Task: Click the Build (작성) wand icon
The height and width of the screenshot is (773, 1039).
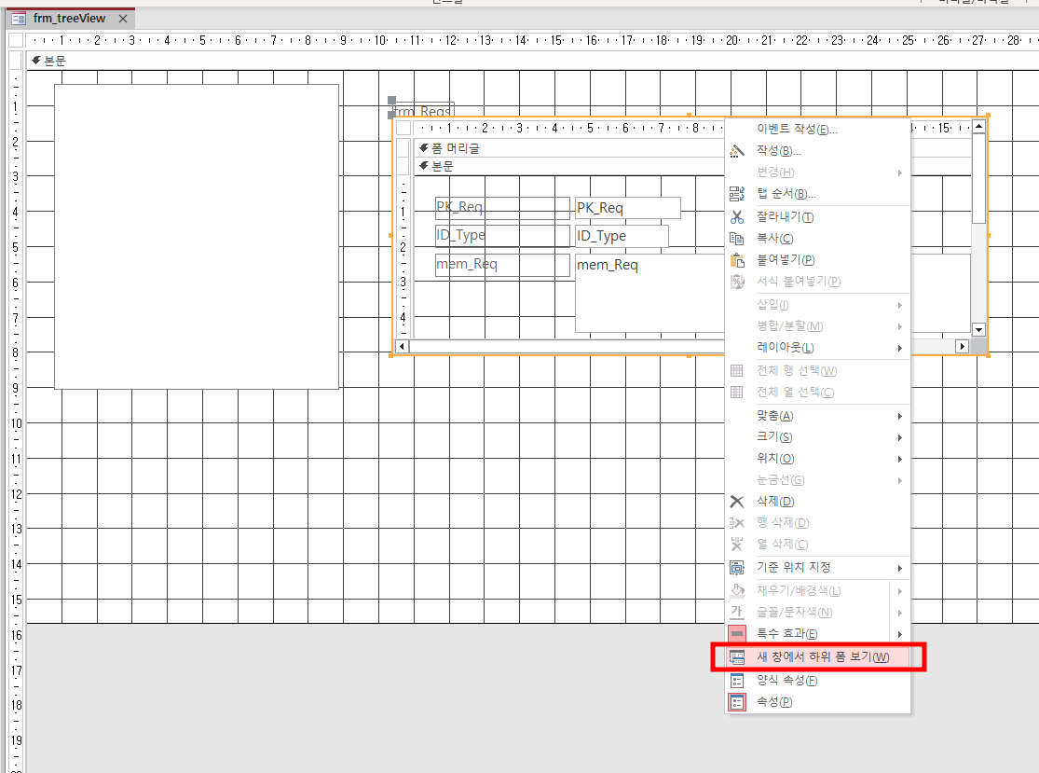Action: point(737,151)
